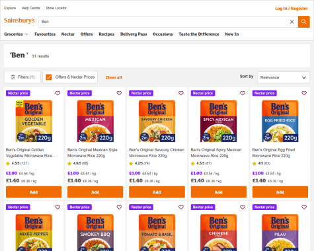Expand the Groceries menu
The image size is (314, 251).
pyautogui.click(x=16, y=34)
